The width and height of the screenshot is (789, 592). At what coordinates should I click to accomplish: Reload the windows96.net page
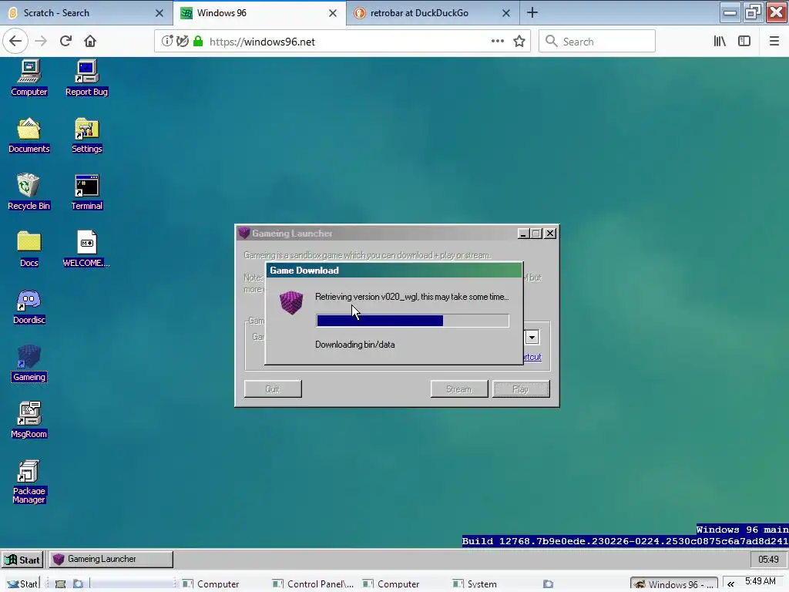65,42
